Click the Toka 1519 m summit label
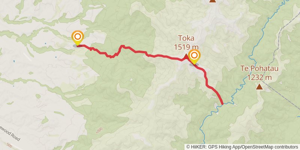Image resolution: width=300 pixels, height=150 pixels. click(x=186, y=42)
